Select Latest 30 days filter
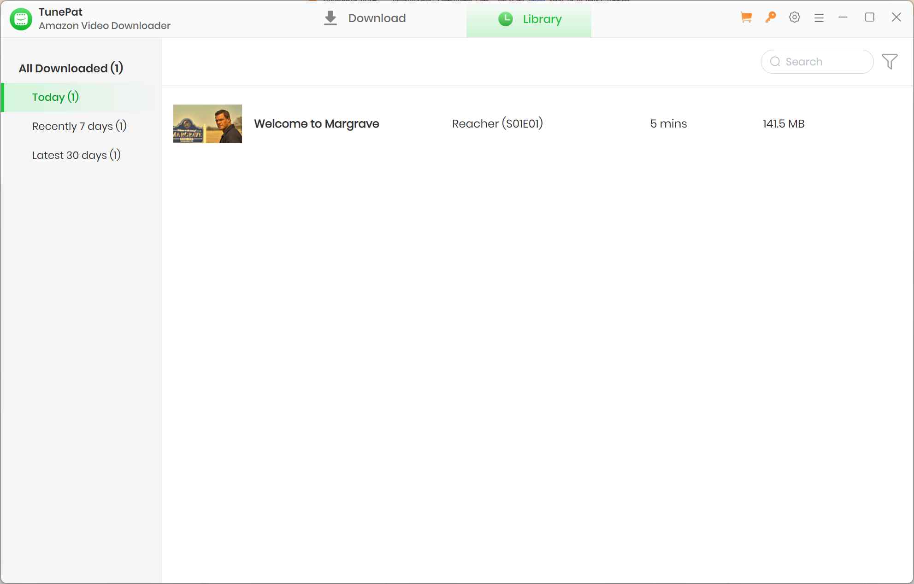Screen dimensions: 914x584 coord(76,155)
